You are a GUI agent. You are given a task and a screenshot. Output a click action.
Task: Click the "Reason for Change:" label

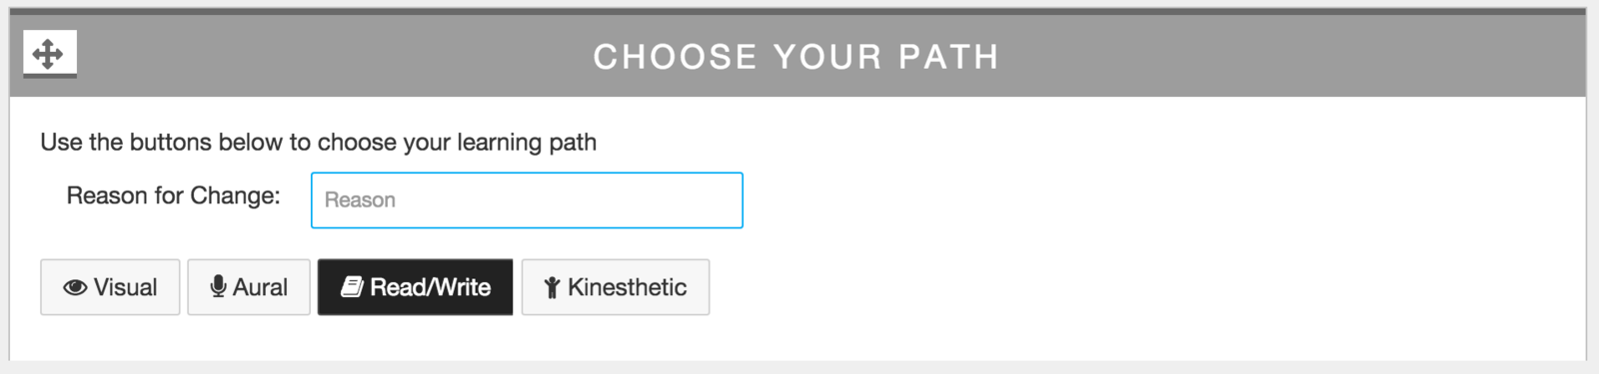173,195
